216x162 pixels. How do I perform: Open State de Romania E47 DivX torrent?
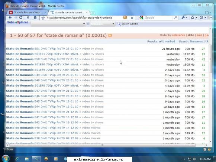(42, 91)
